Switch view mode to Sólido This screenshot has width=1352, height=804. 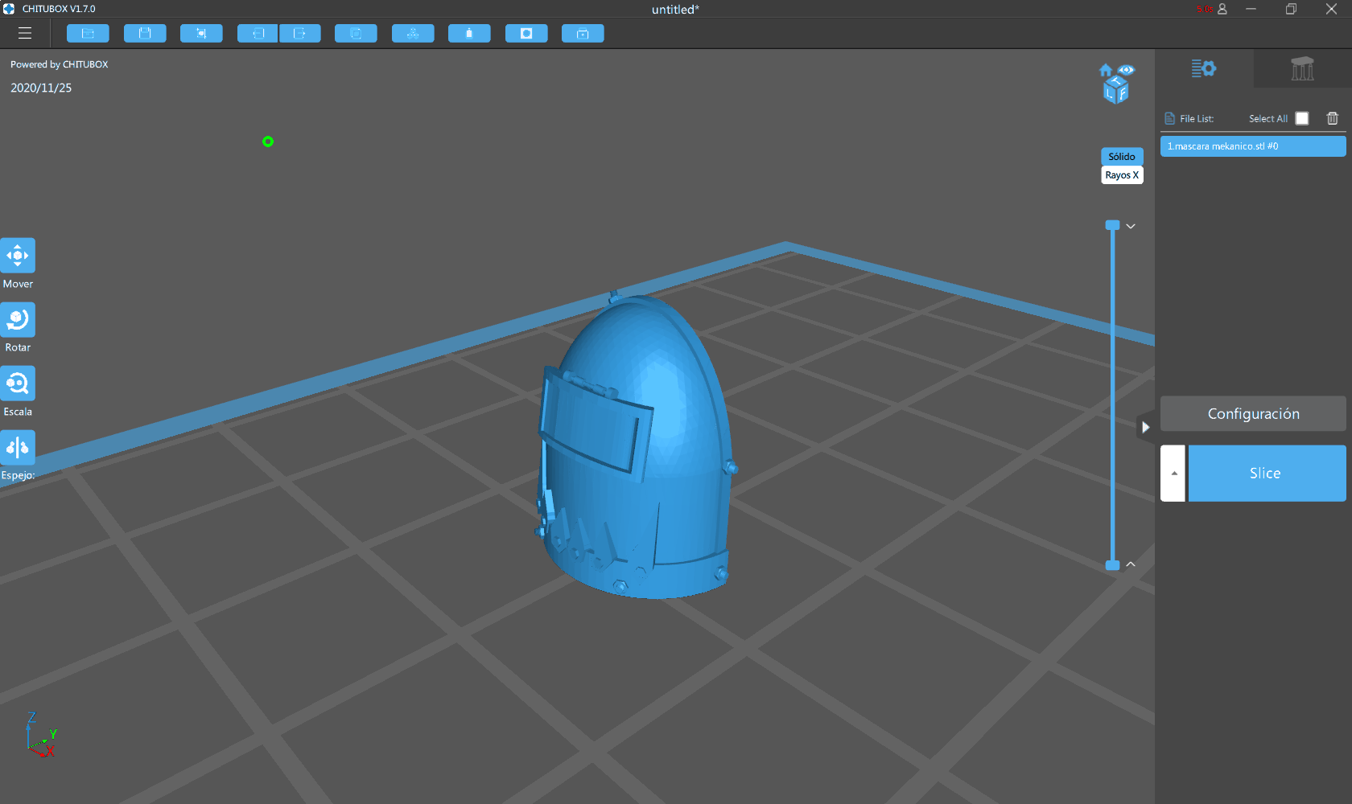click(x=1122, y=157)
